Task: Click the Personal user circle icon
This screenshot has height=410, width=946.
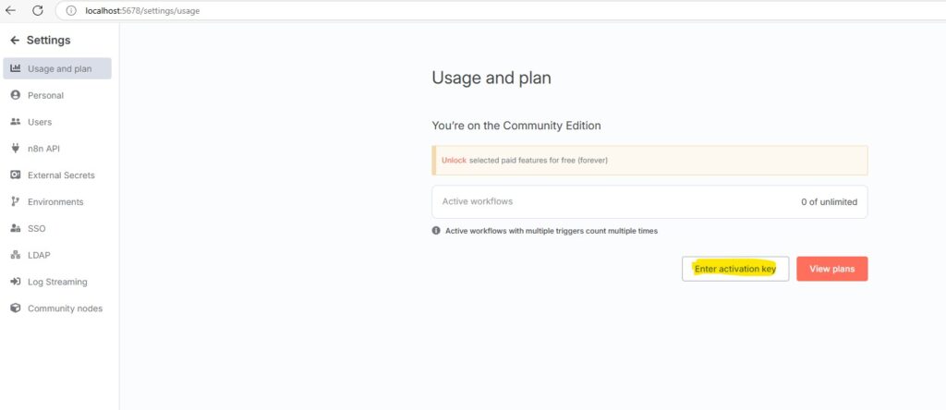Action: [16, 95]
